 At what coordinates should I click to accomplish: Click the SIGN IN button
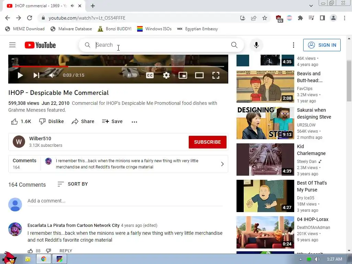pyautogui.click(x=322, y=45)
